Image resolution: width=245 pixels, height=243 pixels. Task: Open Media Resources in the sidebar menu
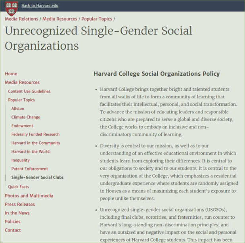pyautogui.click(x=22, y=82)
